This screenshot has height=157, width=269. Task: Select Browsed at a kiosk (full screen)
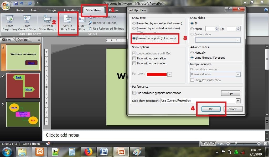[x=154, y=38]
